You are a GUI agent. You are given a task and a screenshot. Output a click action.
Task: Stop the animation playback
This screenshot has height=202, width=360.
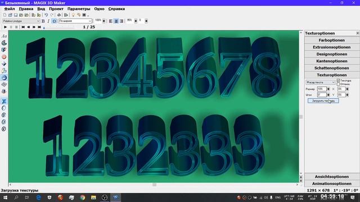(x=16, y=27)
